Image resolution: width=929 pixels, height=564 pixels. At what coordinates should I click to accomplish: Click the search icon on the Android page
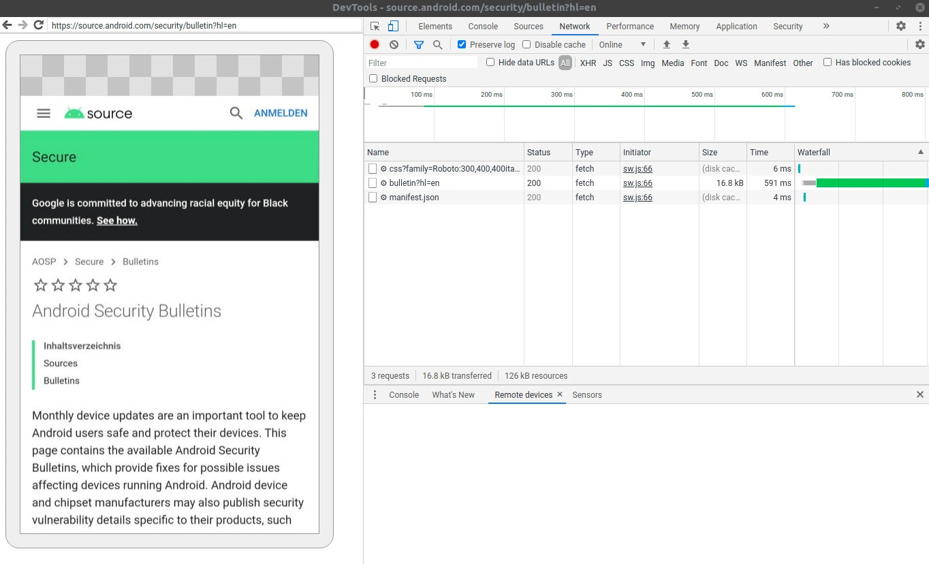click(236, 113)
